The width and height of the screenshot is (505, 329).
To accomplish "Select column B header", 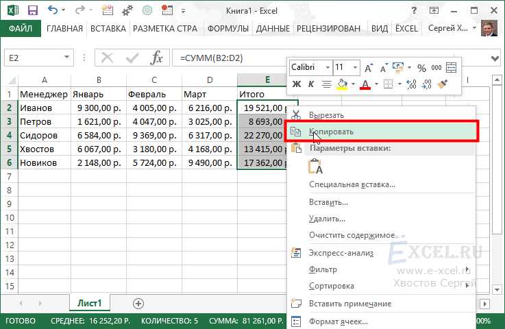I will [x=99, y=80].
